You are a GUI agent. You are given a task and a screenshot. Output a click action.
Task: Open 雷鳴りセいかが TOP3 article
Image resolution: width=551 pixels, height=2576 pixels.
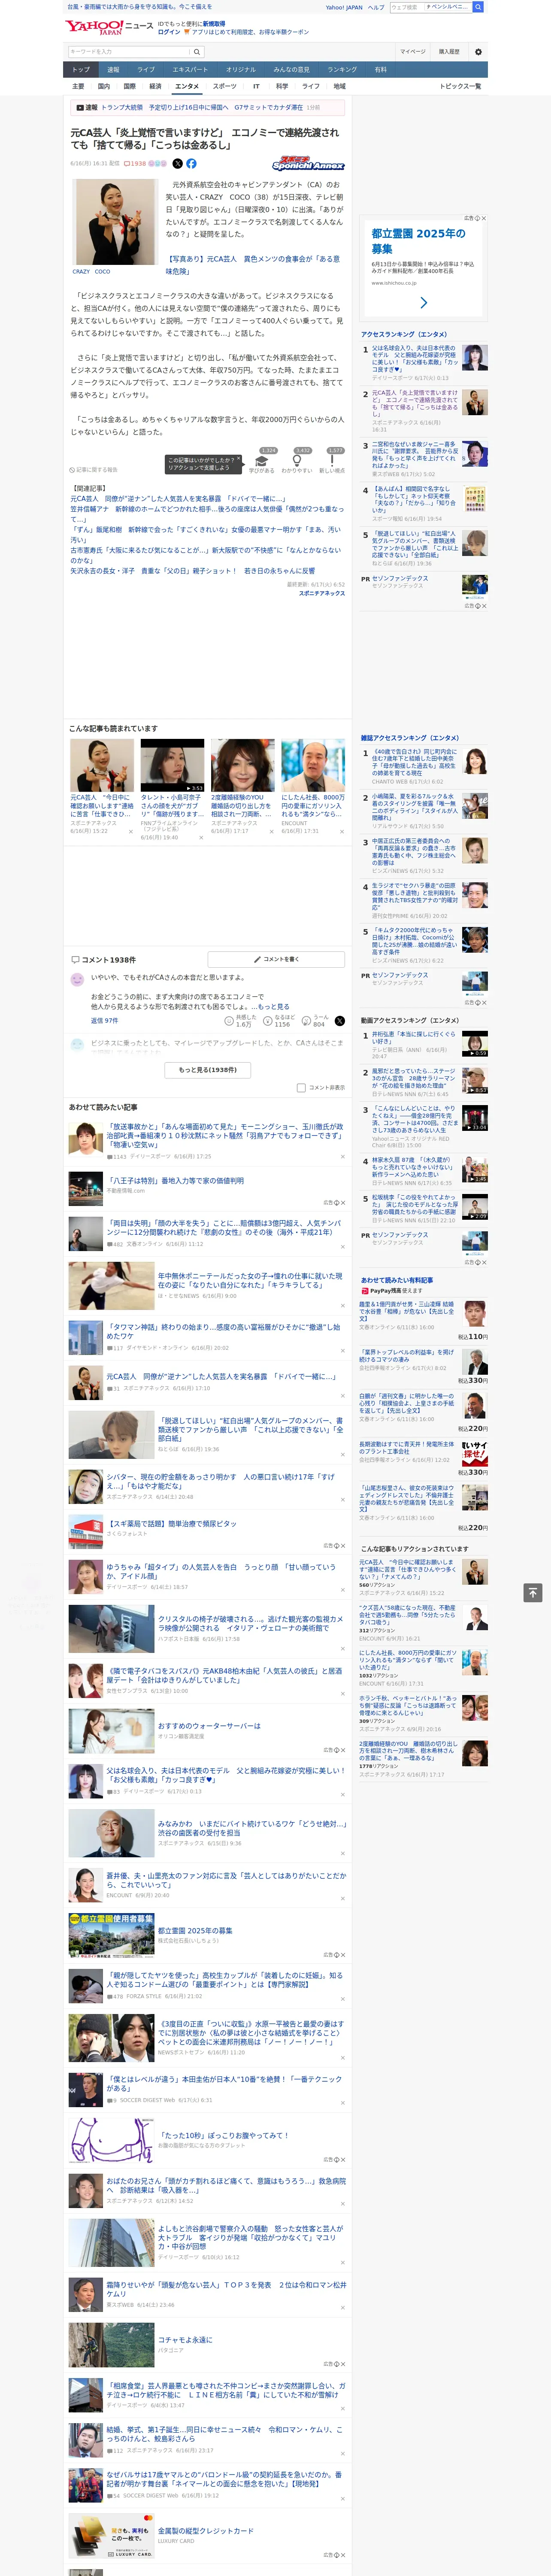226,2289
